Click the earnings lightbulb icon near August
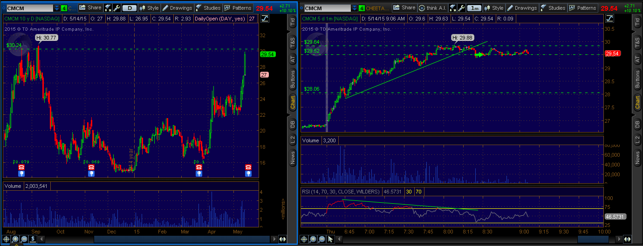This screenshot has width=643, height=246. point(21,173)
